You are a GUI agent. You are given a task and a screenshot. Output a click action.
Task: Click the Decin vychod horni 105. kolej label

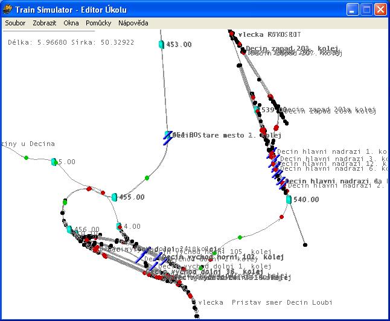coord(210,252)
